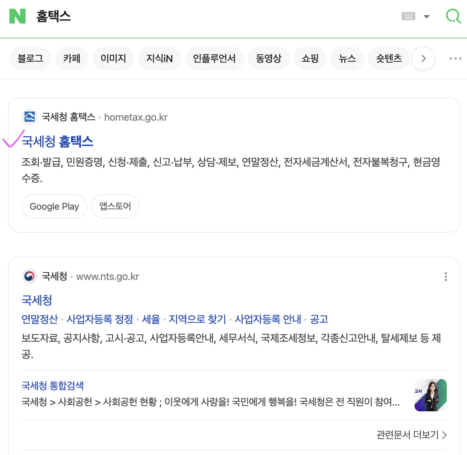Image resolution: width=467 pixels, height=455 pixels.
Task: Click the thumbnail of woman in suit
Action: 431,395
